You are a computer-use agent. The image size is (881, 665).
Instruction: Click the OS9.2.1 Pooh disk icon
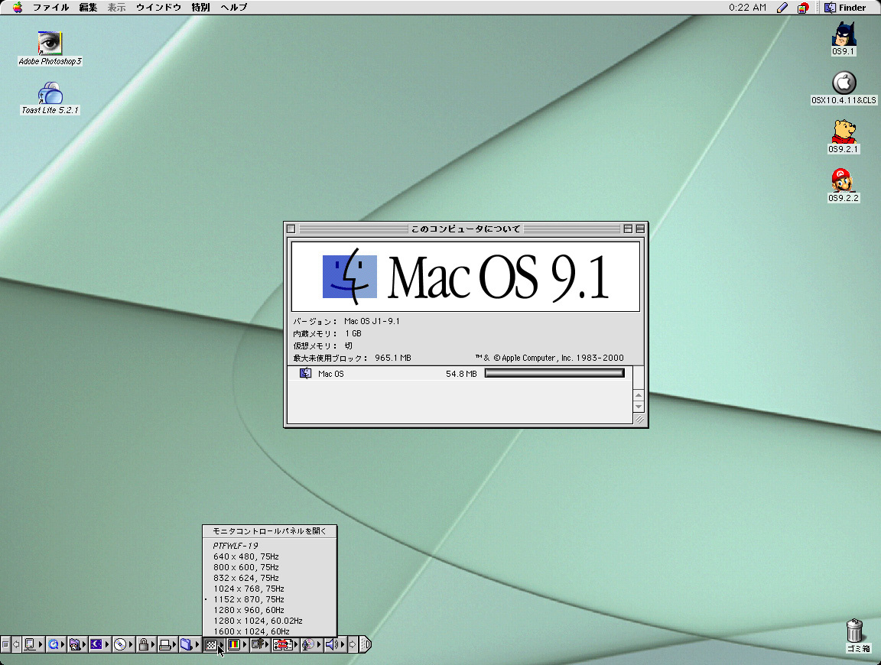click(844, 131)
